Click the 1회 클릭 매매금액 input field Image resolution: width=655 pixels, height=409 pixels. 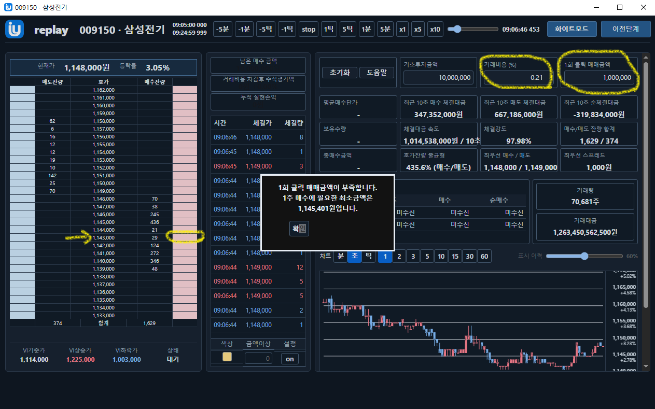click(599, 78)
